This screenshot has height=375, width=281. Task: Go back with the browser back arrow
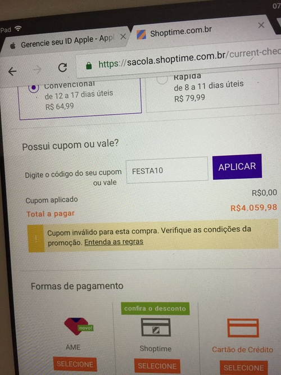(12, 71)
